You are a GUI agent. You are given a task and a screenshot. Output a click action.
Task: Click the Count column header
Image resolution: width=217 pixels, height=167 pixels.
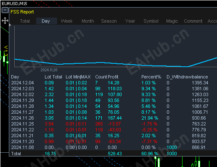101,77
